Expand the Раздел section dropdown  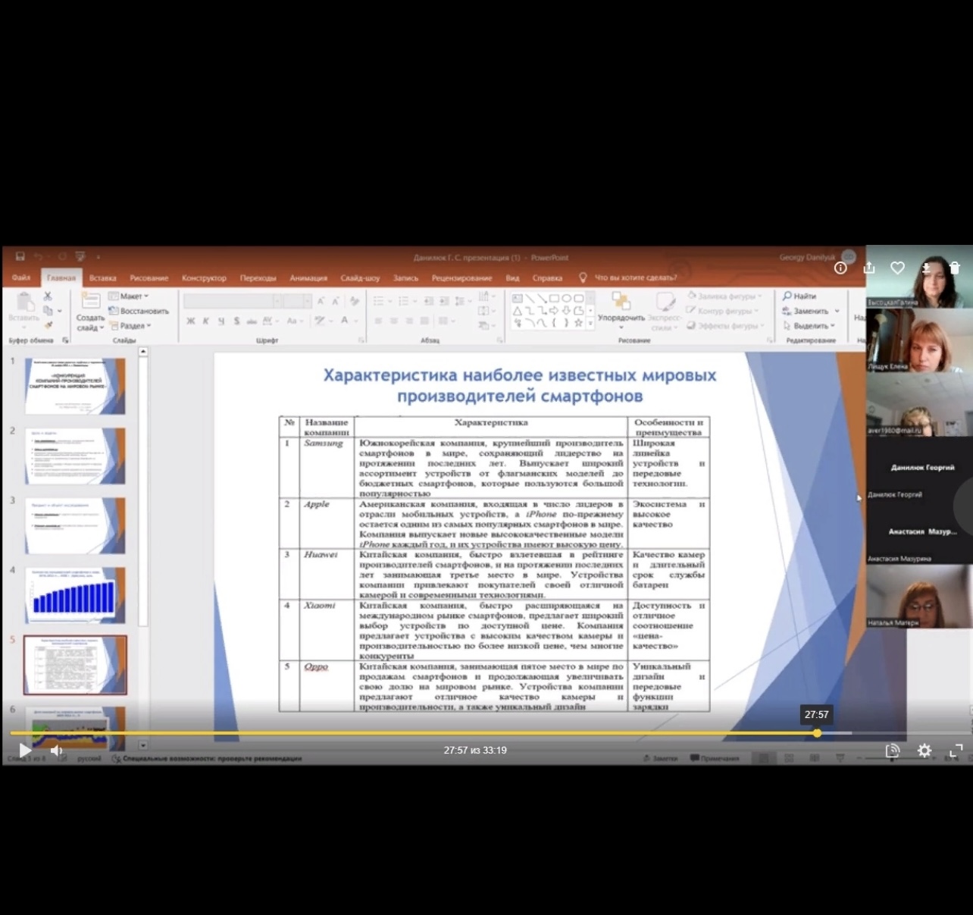[130, 325]
